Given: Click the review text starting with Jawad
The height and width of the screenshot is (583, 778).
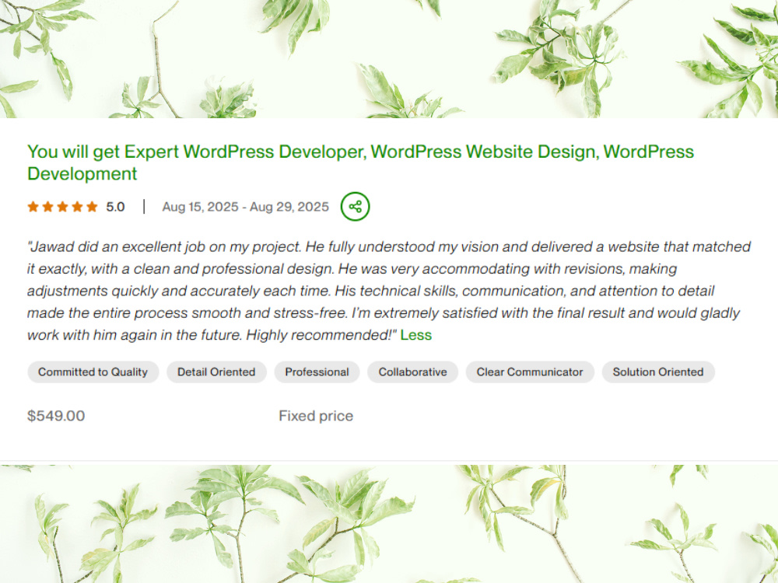Looking at the screenshot, I should click(x=388, y=291).
